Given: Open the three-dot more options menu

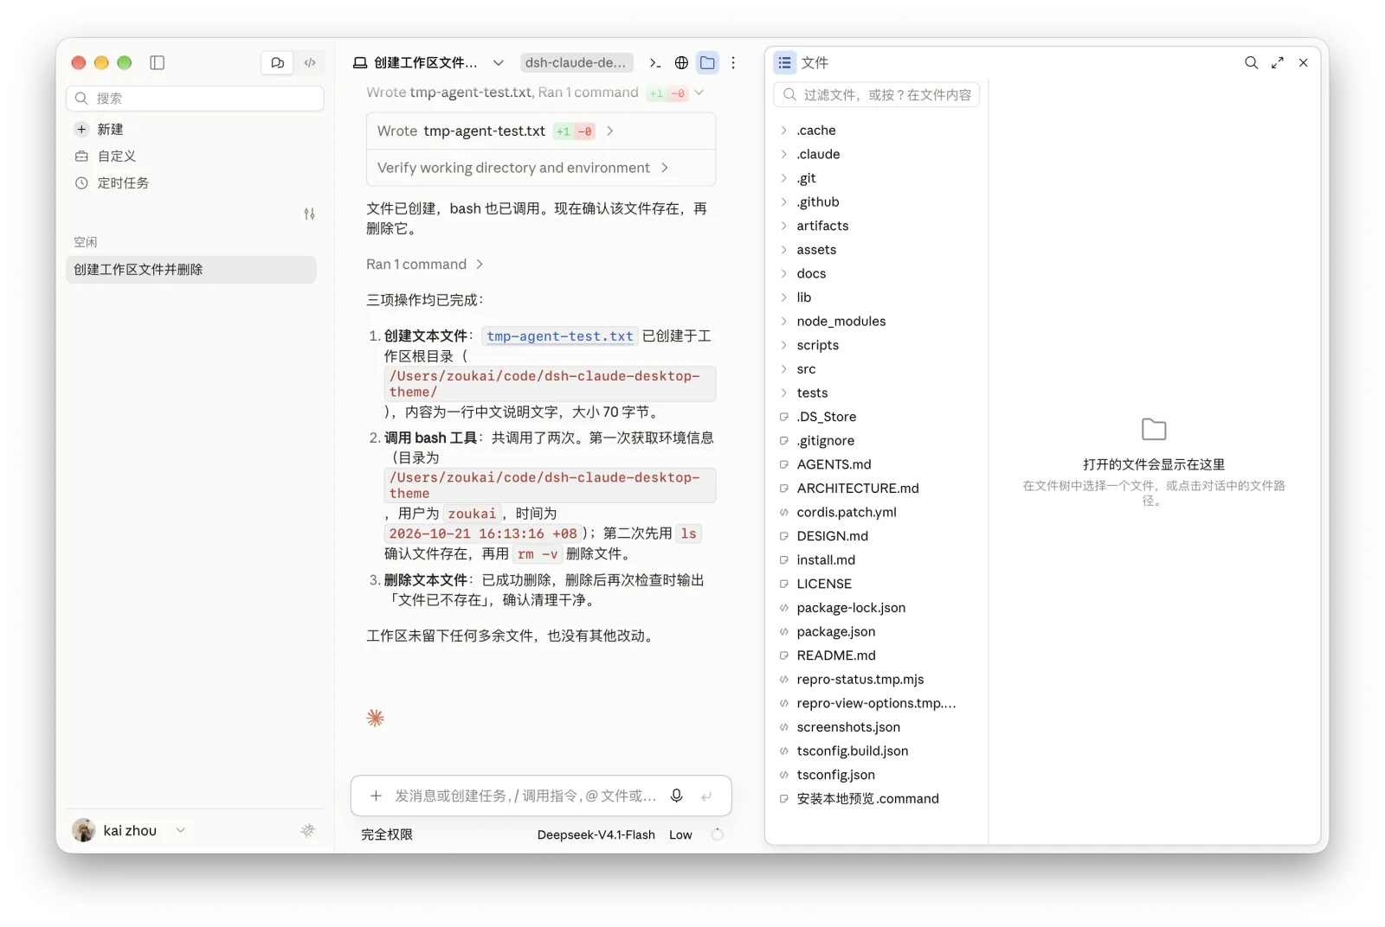Looking at the screenshot, I should (x=733, y=62).
